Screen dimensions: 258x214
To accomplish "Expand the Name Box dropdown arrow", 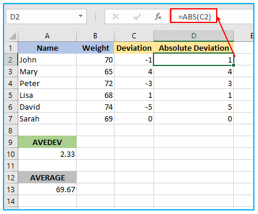I will (x=80, y=16).
